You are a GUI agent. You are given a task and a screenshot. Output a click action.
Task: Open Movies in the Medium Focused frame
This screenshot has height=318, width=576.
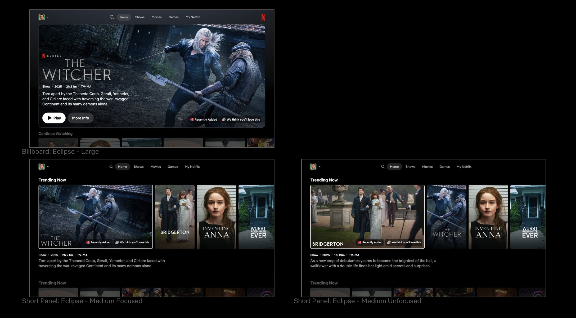point(156,167)
